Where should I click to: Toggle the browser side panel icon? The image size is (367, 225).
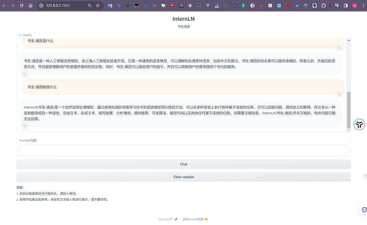click(346, 5)
